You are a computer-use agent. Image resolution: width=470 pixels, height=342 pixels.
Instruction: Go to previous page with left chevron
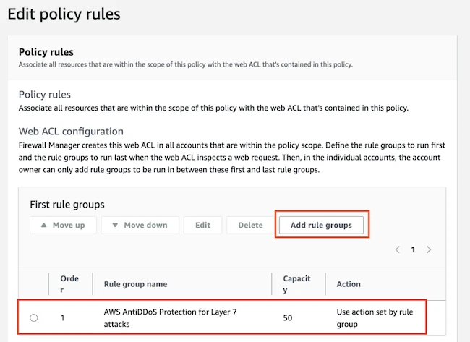[398, 249]
